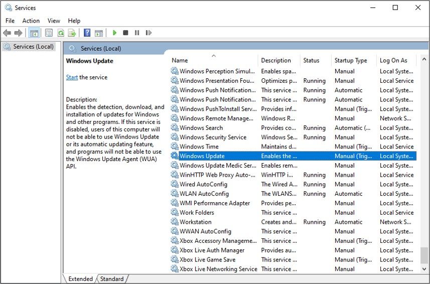Click the gear icon of Windows Update row
The height and width of the screenshot is (284, 430).
point(175,156)
